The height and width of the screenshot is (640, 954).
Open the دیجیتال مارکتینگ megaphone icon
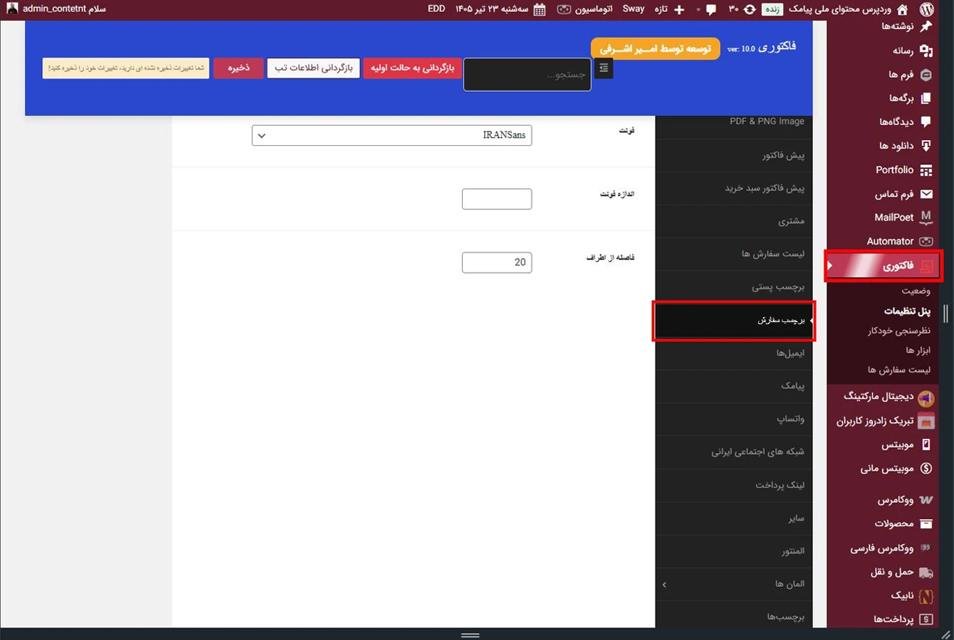coord(926,398)
